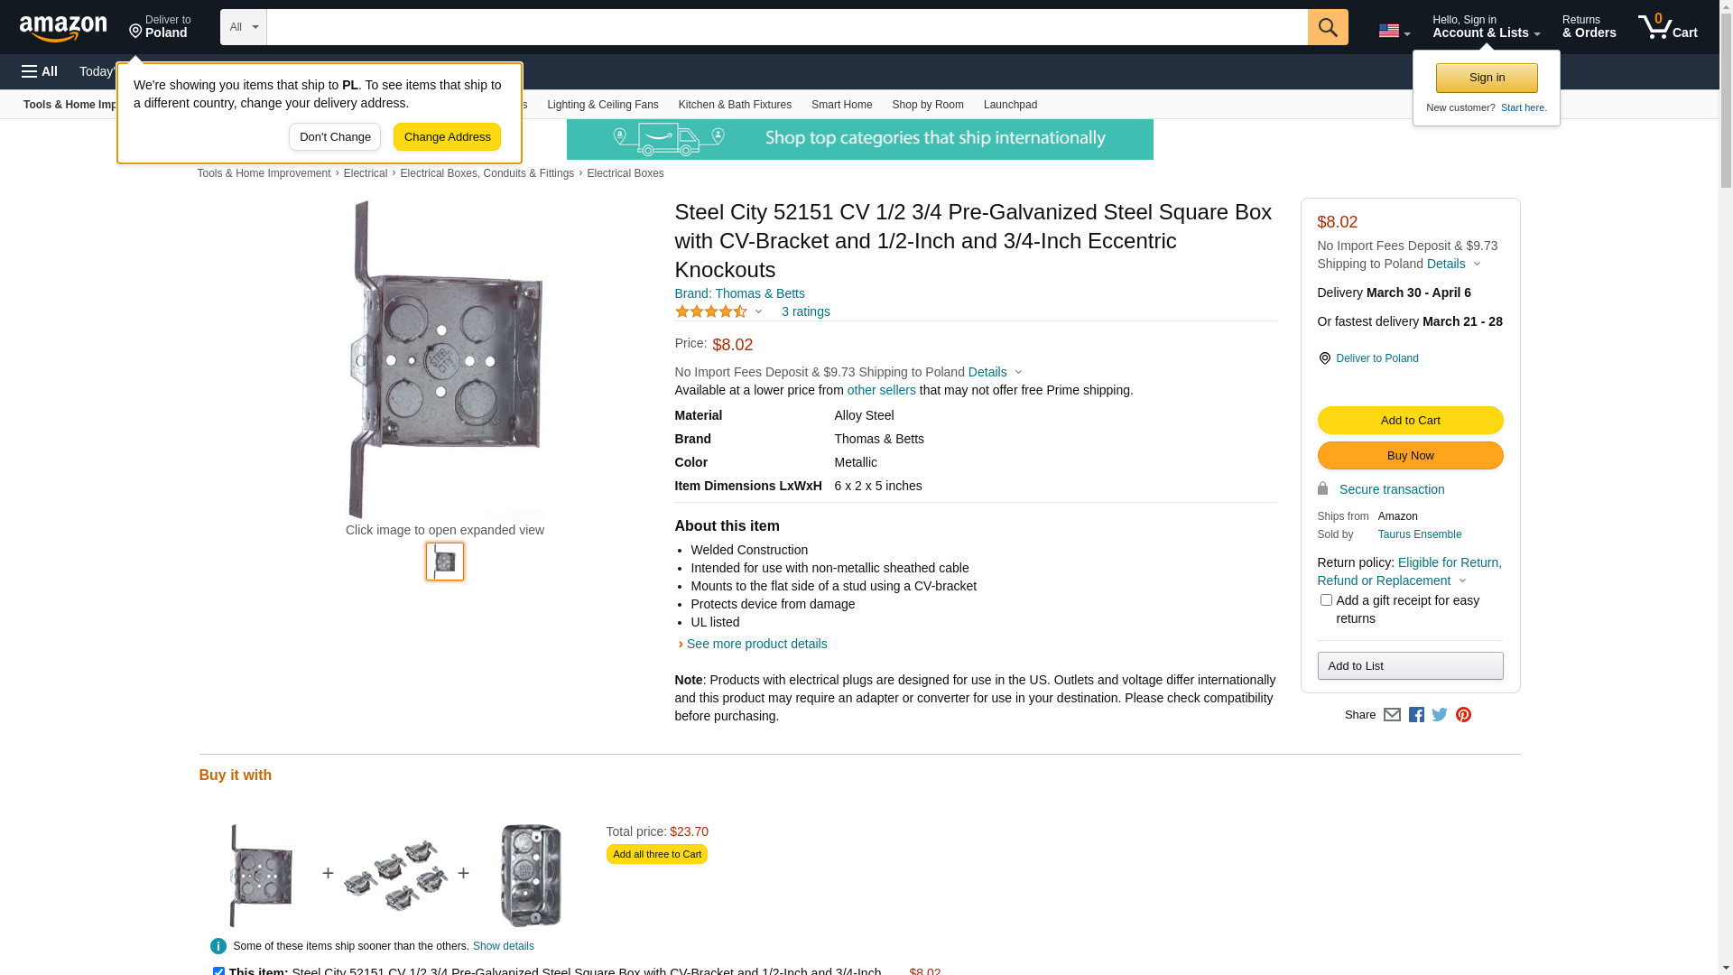Expand the star rating breakdown popover
Viewport: 1733px width, 975px height.
[x=719, y=311]
